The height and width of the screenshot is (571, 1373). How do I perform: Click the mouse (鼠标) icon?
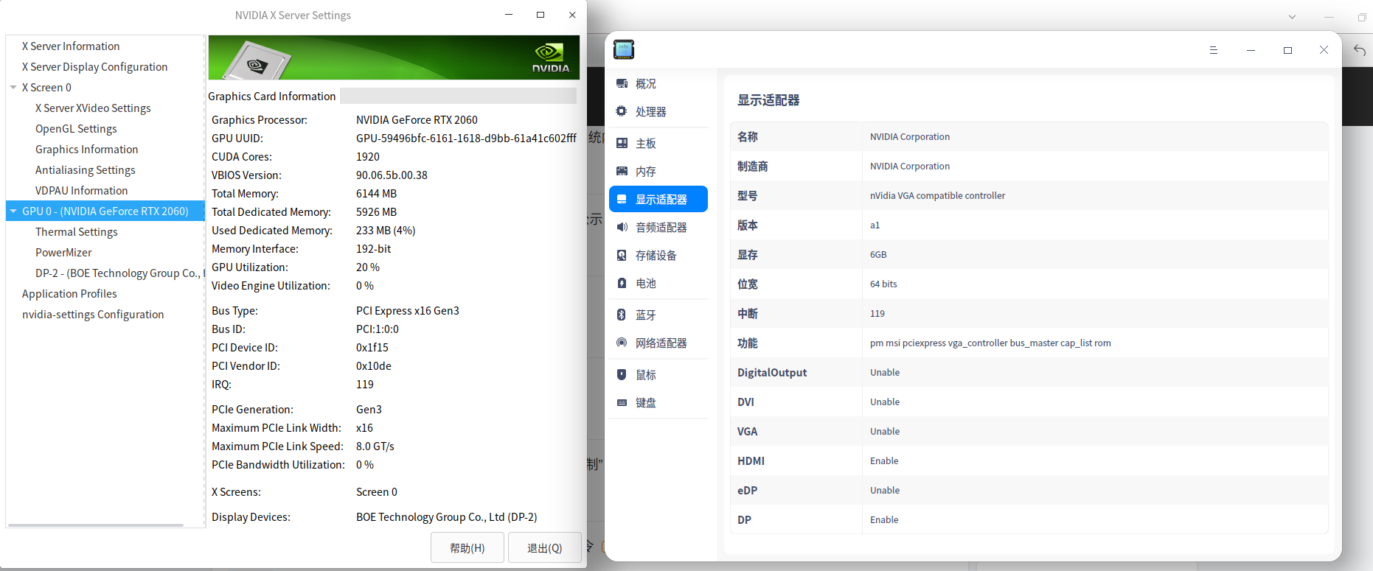[x=622, y=375]
